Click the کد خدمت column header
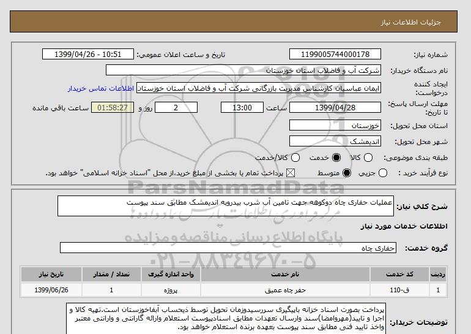471x334 pixels. (x=399, y=274)
